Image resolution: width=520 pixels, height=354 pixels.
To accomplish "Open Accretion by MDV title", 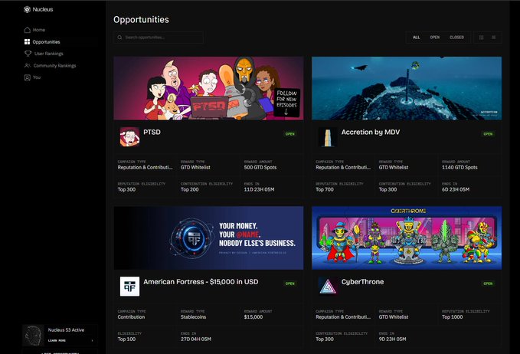I will tap(371, 132).
